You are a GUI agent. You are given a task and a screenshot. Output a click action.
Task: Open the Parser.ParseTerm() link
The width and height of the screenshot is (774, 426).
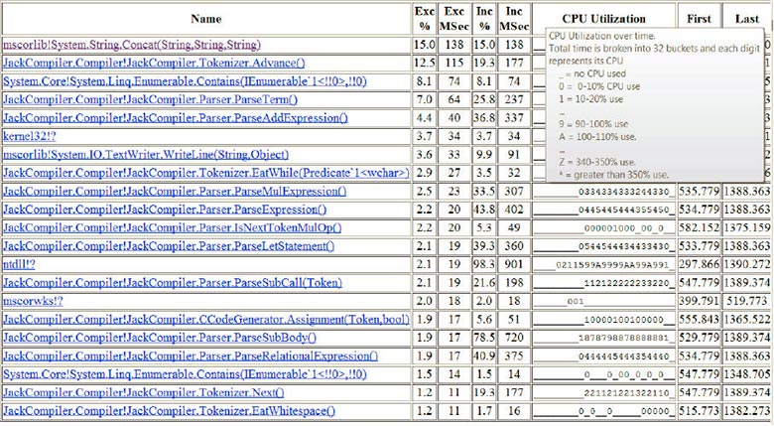point(151,99)
